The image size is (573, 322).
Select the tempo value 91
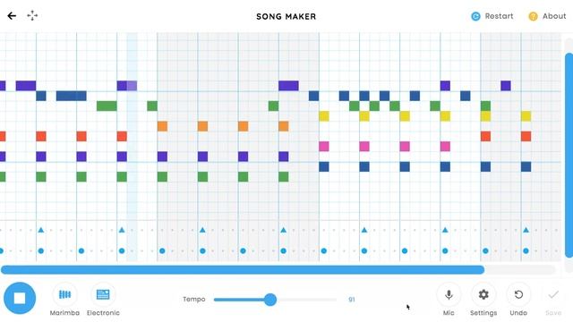(x=352, y=300)
